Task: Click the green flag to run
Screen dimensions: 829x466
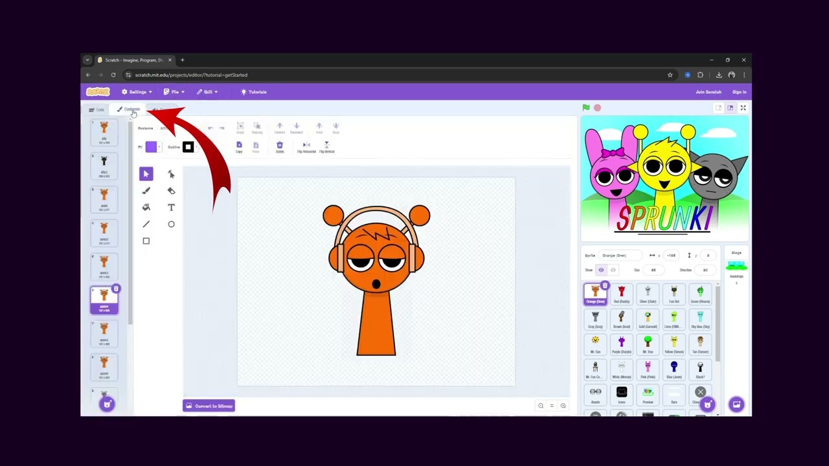Action: [586, 108]
